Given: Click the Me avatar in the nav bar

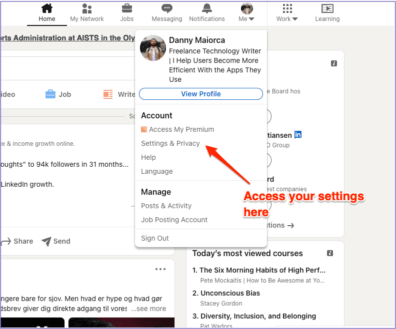Looking at the screenshot, I should pyautogui.click(x=246, y=8).
